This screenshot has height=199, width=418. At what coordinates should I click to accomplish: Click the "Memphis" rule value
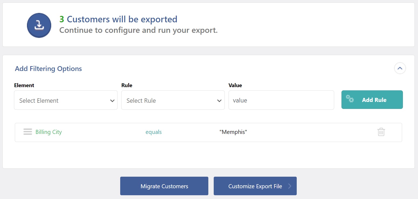click(233, 132)
